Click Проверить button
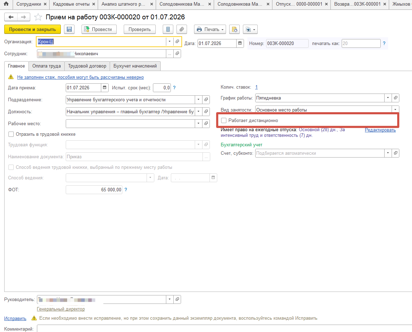This screenshot has width=412, height=332. click(140, 29)
